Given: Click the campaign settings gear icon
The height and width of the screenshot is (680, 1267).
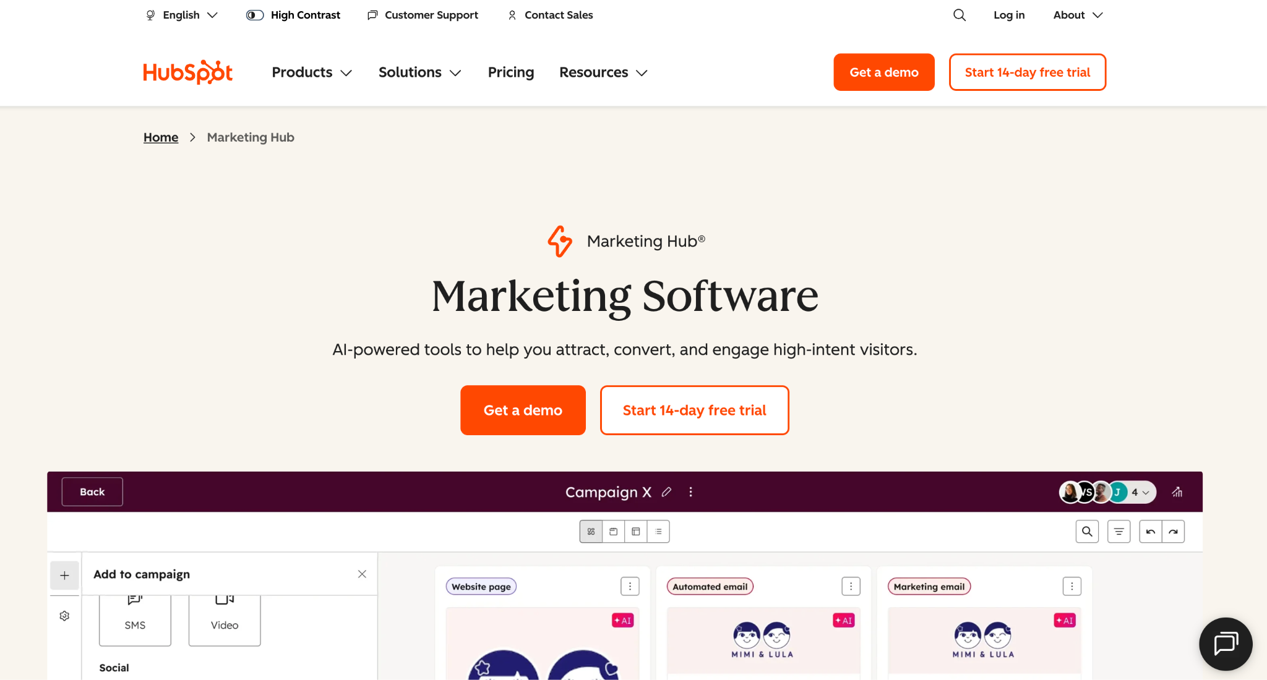Looking at the screenshot, I should (64, 616).
